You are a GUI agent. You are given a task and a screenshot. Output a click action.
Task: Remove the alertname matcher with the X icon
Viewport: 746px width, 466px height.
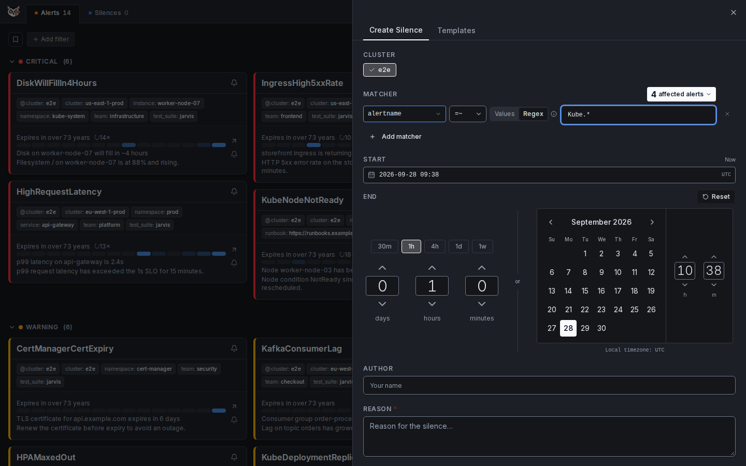tap(727, 114)
